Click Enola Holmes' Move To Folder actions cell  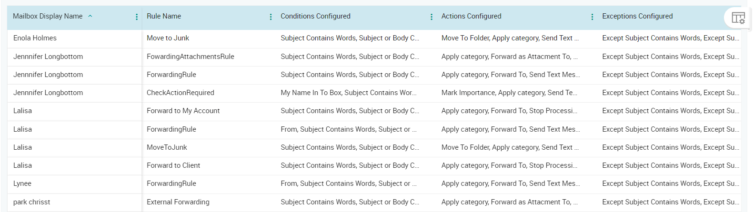click(x=510, y=38)
